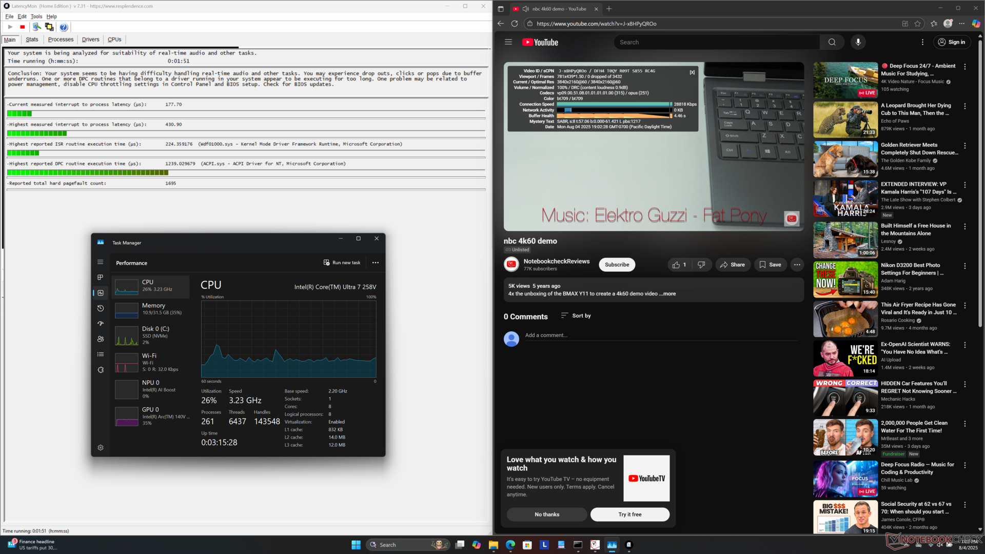
Task: Open Task Manager Services puzzle icon
Action: point(101,370)
